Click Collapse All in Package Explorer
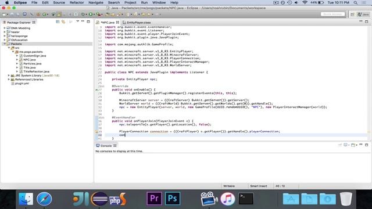The height and width of the screenshot is (209, 372). (x=58, y=22)
